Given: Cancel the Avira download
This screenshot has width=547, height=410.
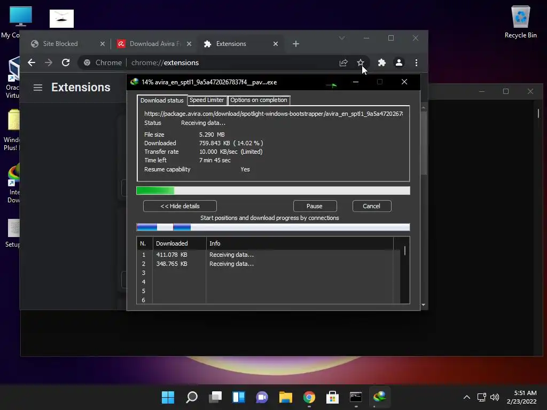Looking at the screenshot, I should [x=372, y=206].
